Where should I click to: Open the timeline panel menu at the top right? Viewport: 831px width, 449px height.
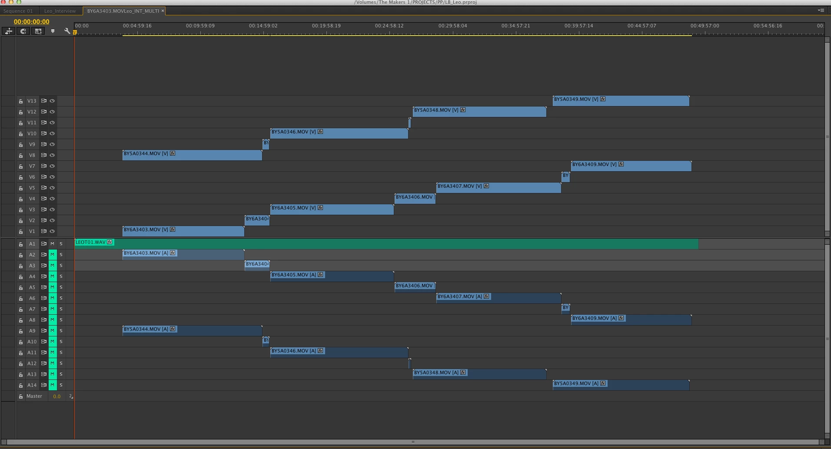pos(821,10)
